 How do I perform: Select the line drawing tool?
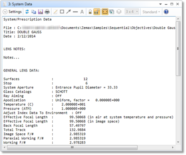[x=75, y=12]
